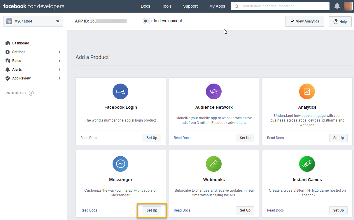The height and width of the screenshot is (220, 354).
Task: Read Docs for Messenger
Action: tap(89, 210)
